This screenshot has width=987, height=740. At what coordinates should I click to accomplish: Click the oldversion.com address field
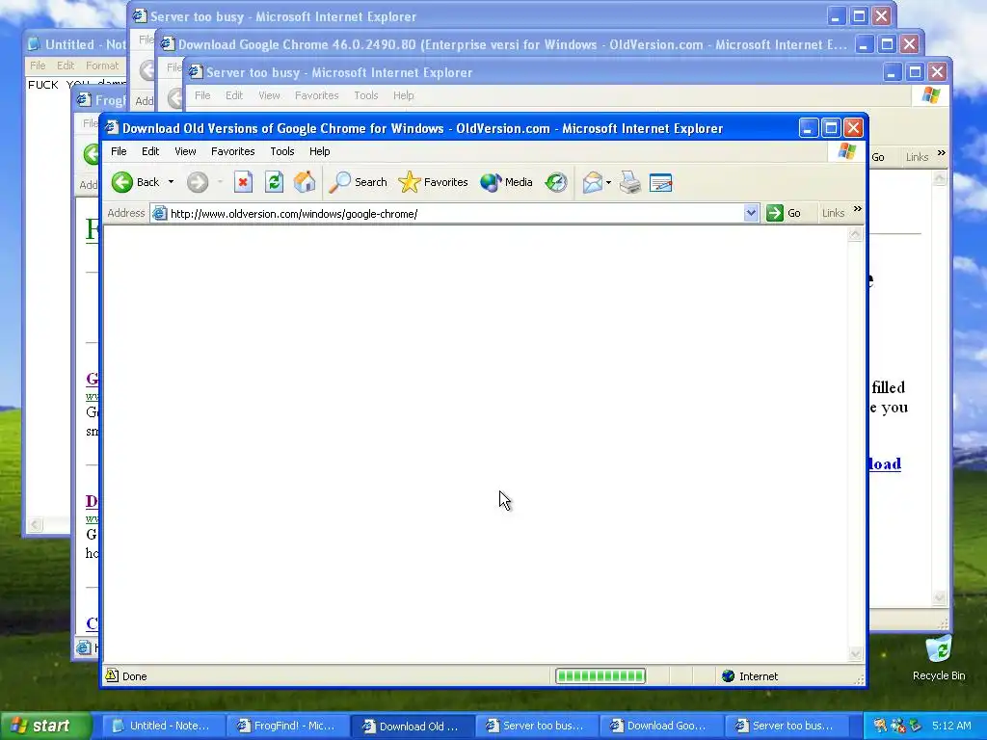[x=455, y=214]
